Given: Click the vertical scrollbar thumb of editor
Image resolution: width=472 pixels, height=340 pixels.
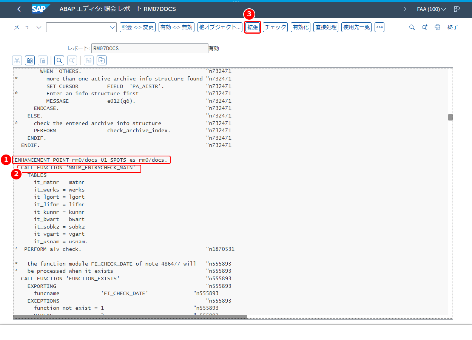Looking at the screenshot, I should 450,117.
